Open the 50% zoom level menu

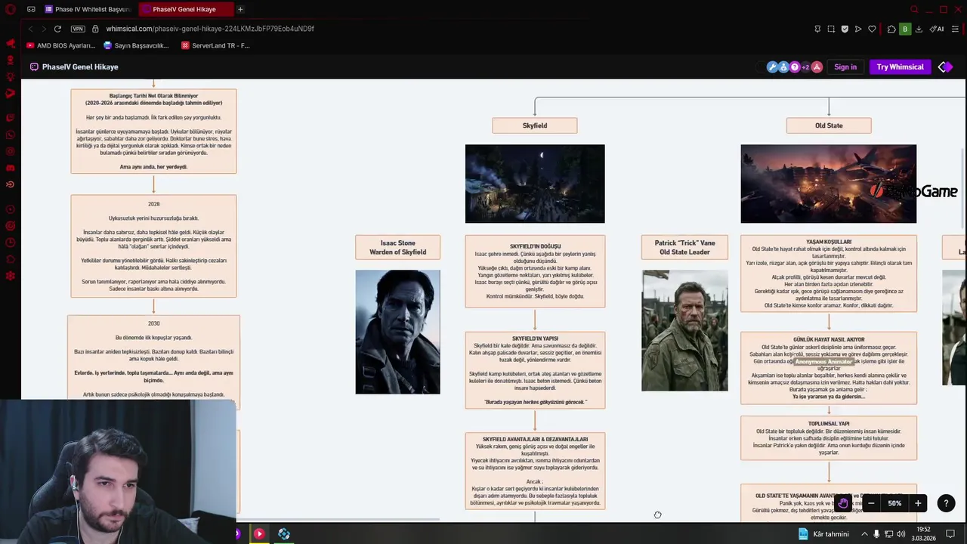[x=894, y=503]
